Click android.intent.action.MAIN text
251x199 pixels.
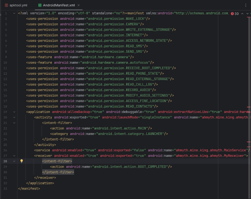tap(120, 128)
